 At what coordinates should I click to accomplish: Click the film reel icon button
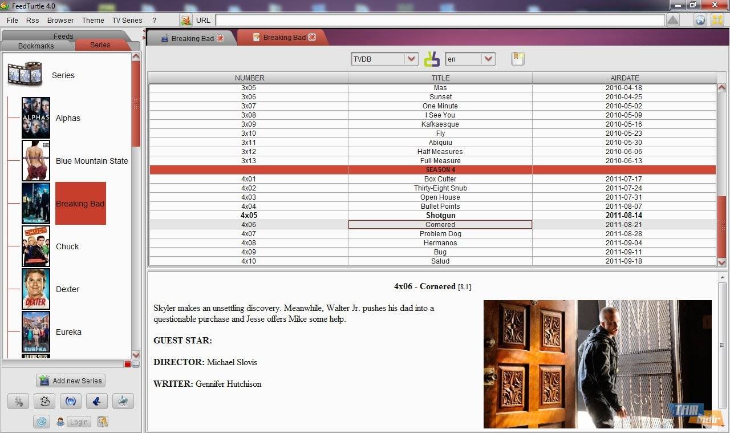[x=44, y=401]
